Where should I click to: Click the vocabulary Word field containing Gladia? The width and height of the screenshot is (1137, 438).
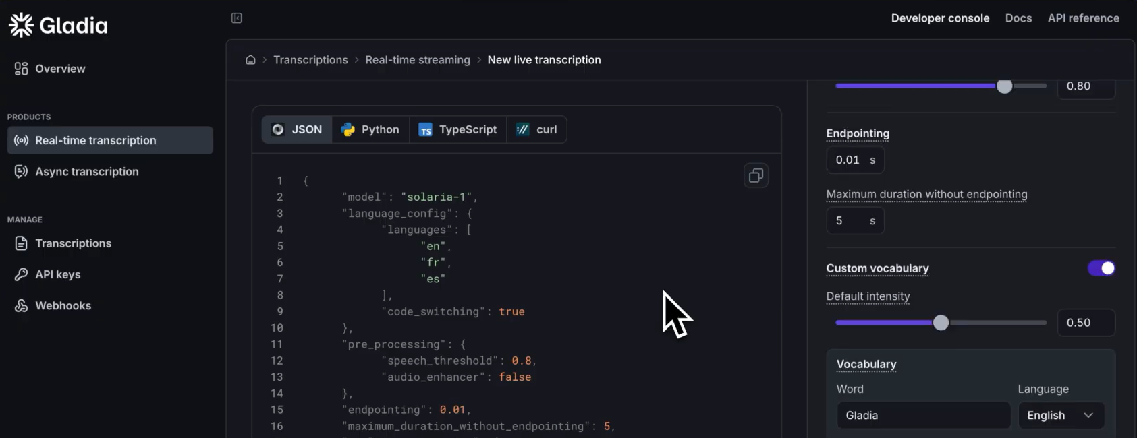click(924, 416)
